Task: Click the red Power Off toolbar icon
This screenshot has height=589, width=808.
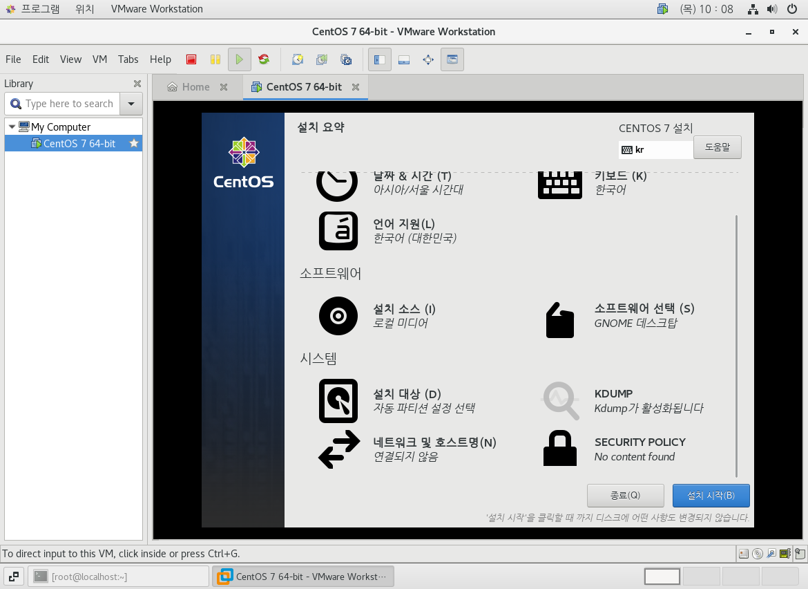Action: [191, 59]
